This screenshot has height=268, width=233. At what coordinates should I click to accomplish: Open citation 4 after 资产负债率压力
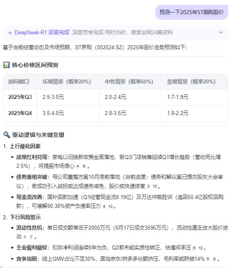coord(104,207)
